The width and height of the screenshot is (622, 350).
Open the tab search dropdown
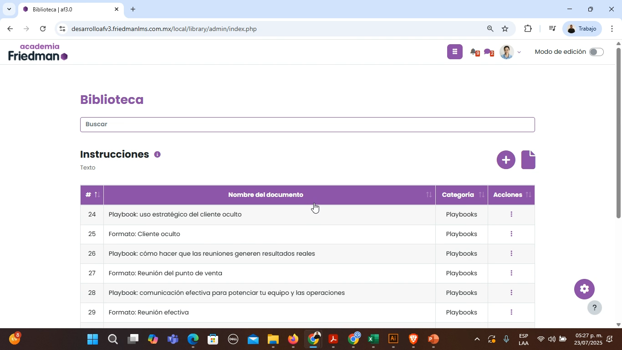pos(9,9)
